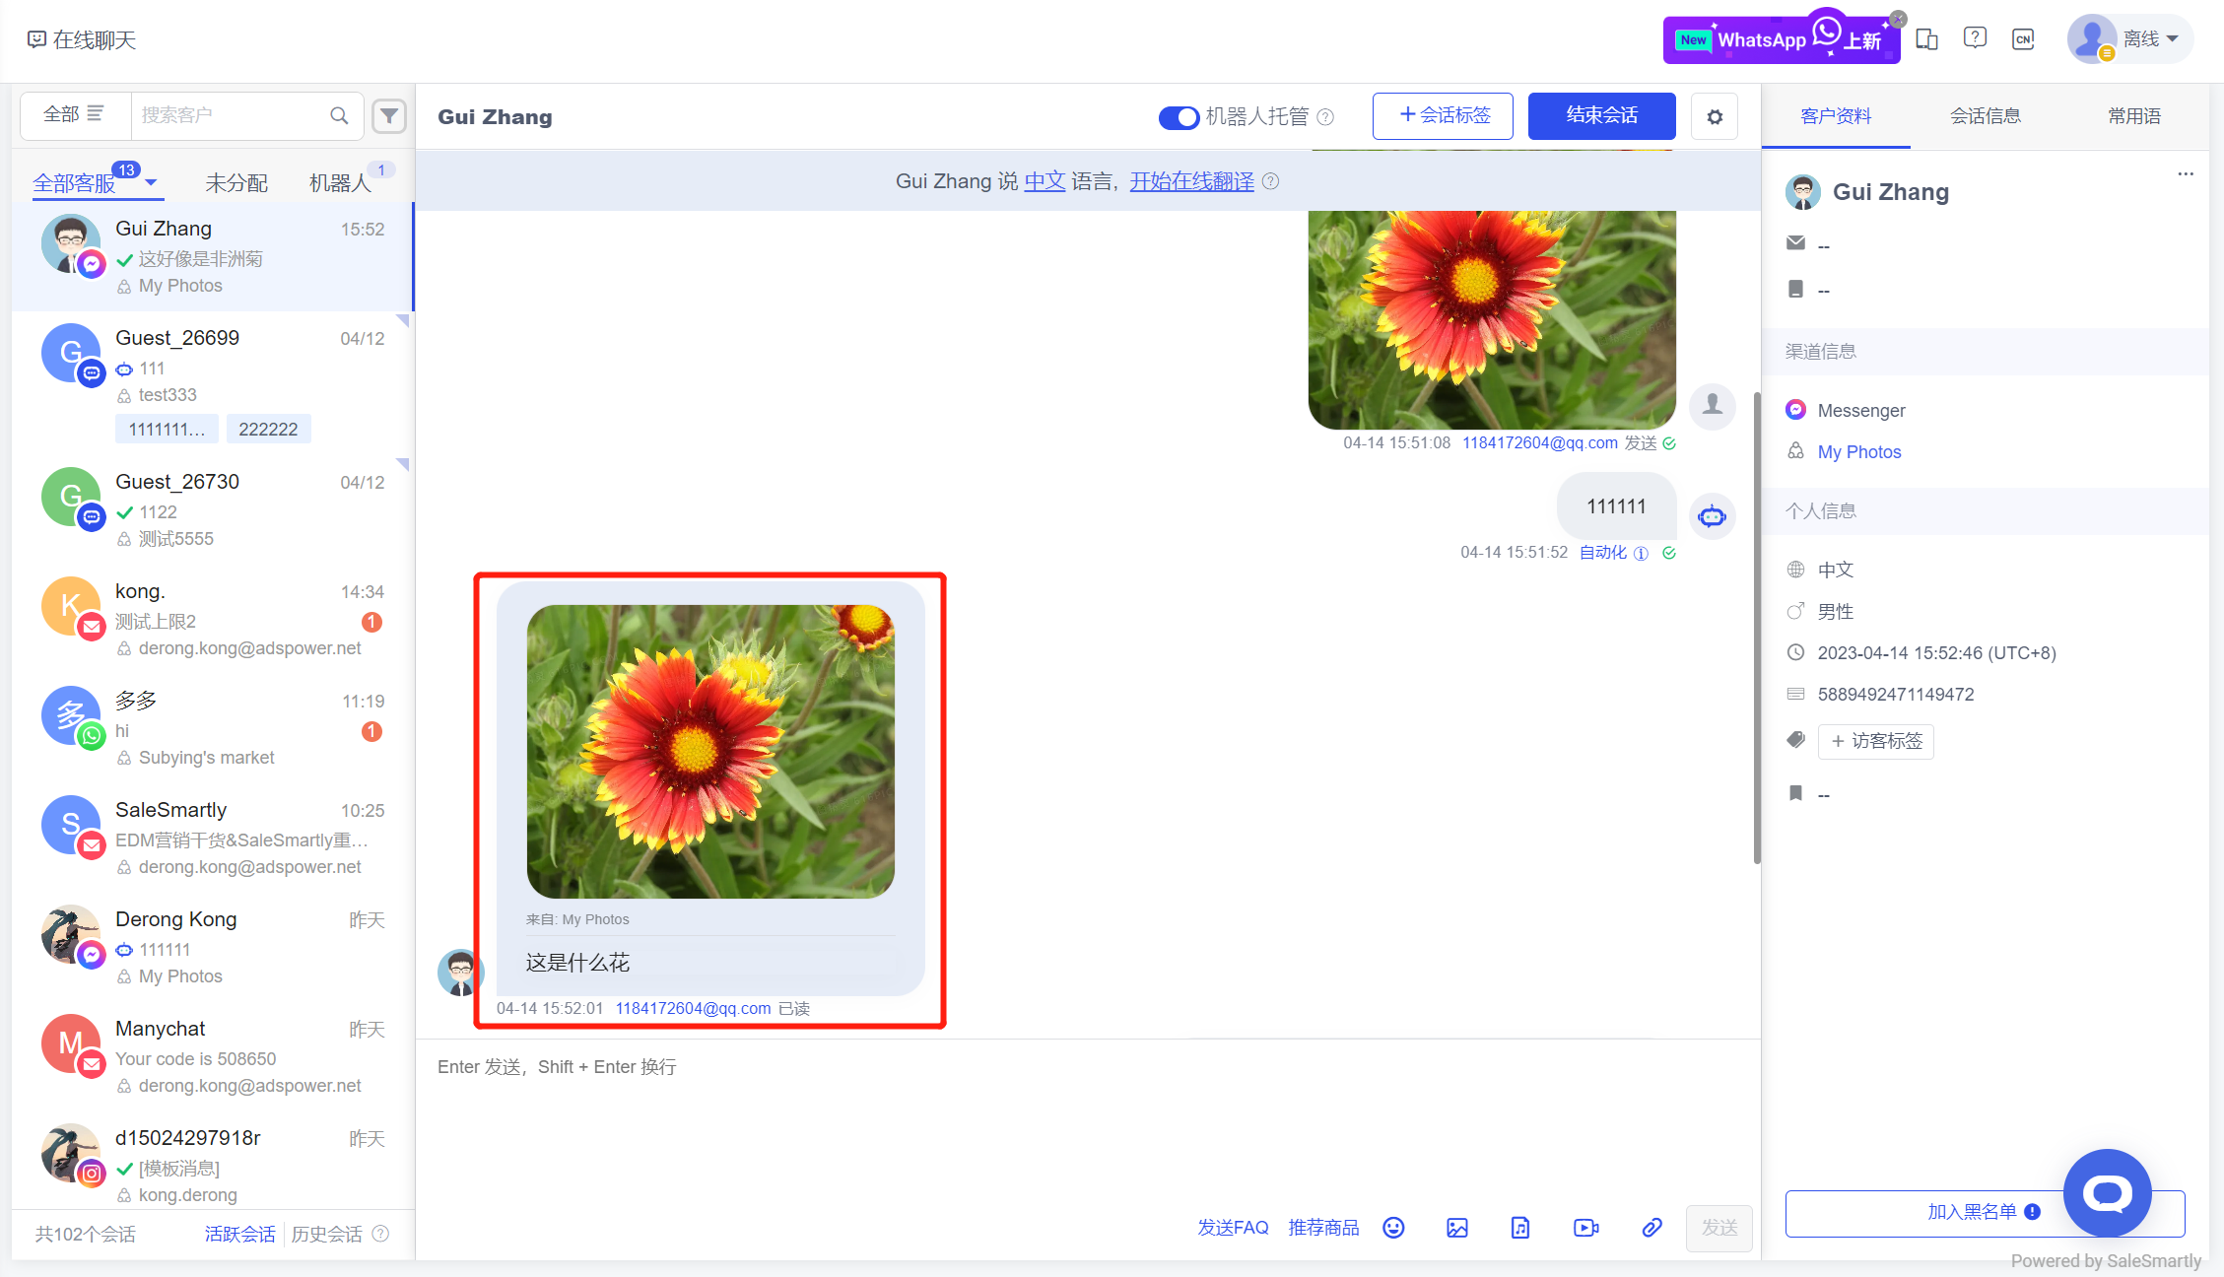
Task: Click the send video icon
Action: tap(1585, 1228)
